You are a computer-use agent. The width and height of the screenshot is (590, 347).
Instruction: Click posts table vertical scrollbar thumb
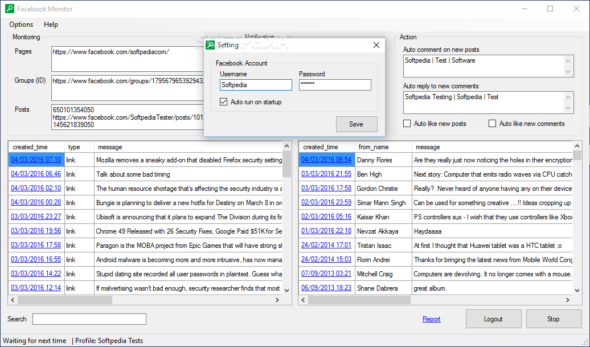pyautogui.click(x=286, y=164)
